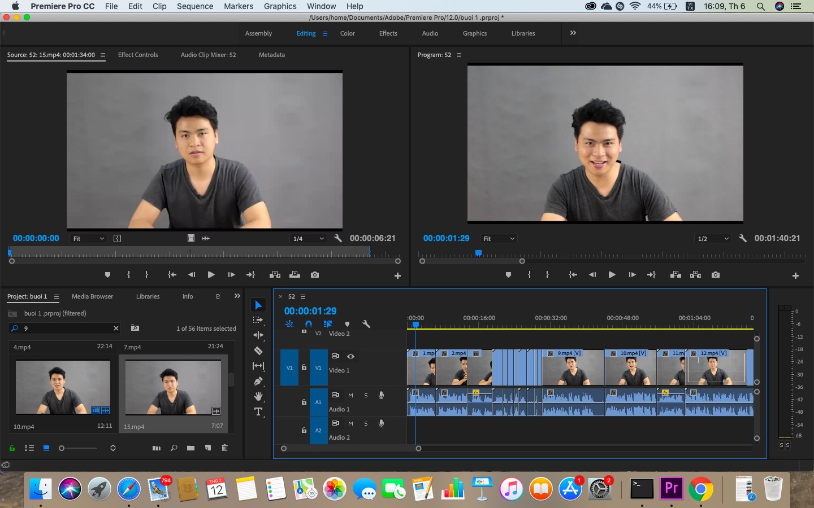
Task: Click the New Bin folder icon
Action: click(190, 448)
